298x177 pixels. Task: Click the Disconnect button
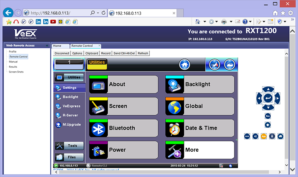tap(62, 53)
